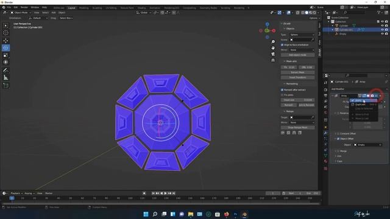Screen dimensions: 390x219
Task: Toggle Object Offset checkbox in Array modifier
Action: (x=338, y=139)
